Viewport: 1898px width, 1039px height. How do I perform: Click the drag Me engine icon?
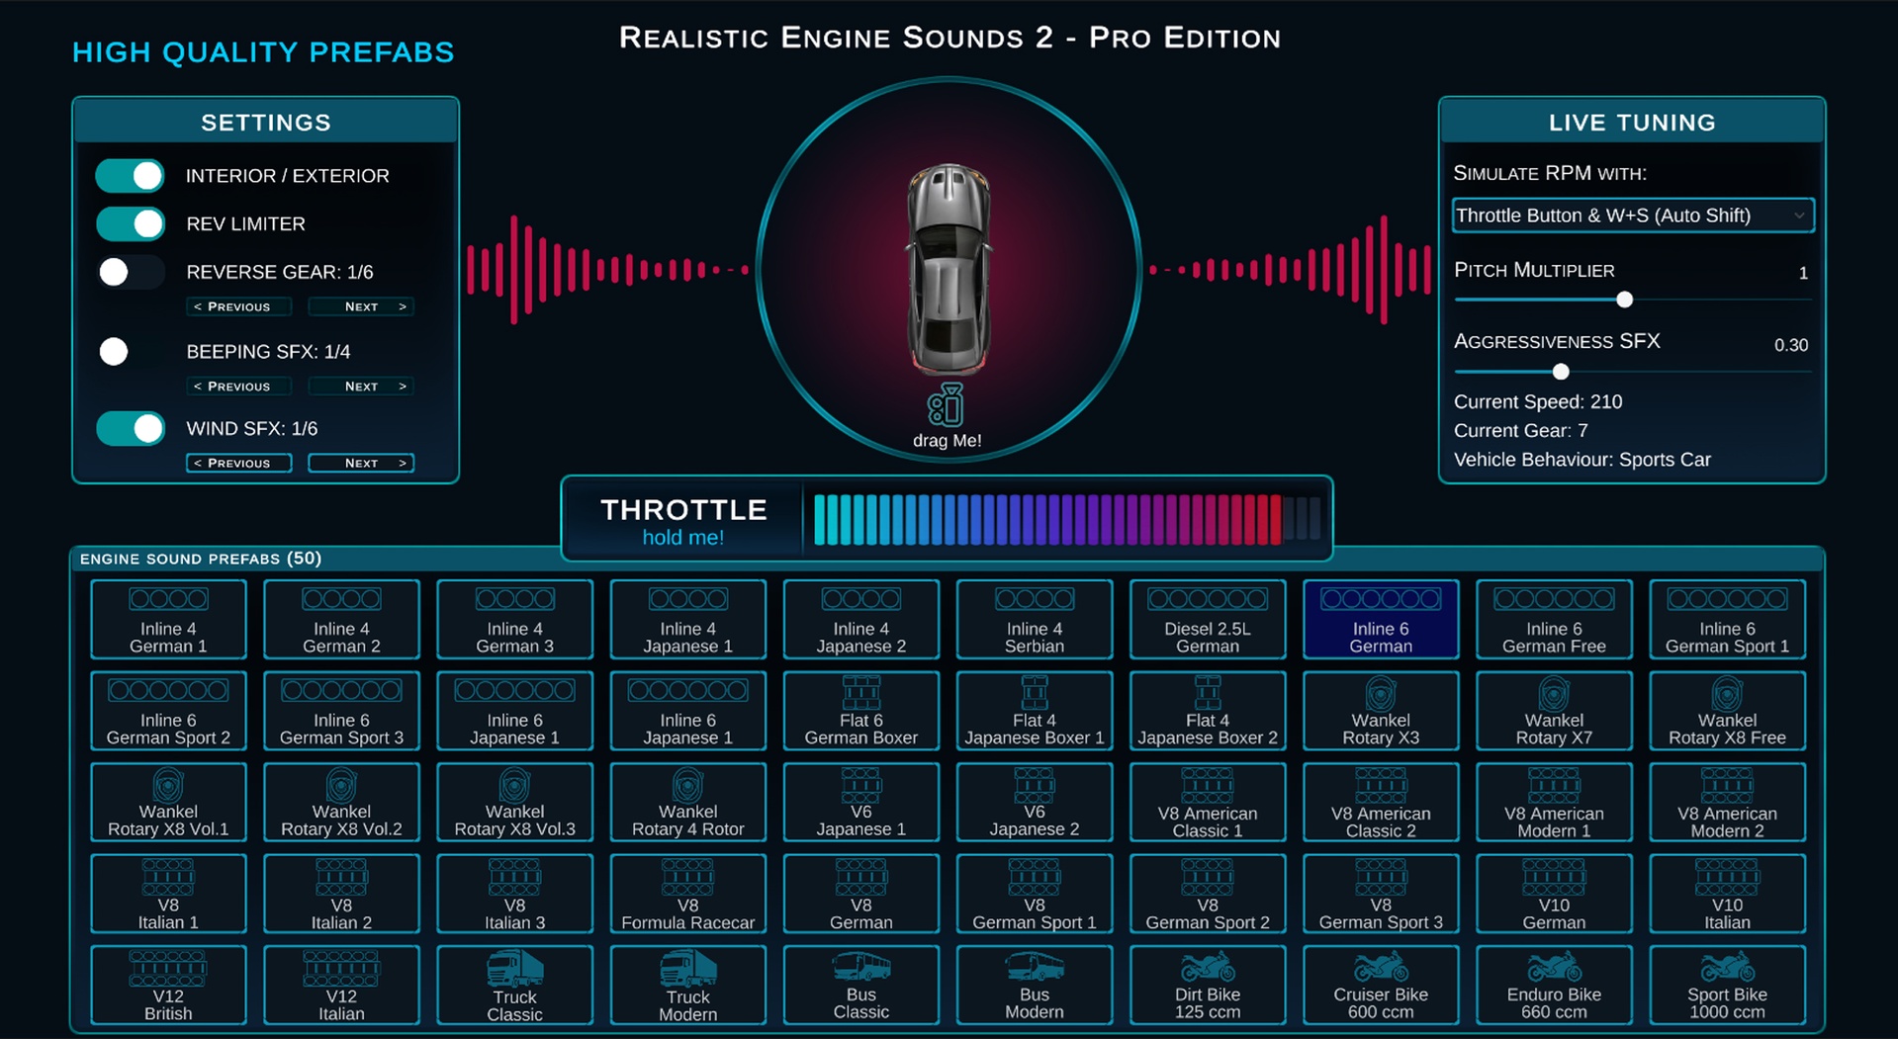point(947,405)
